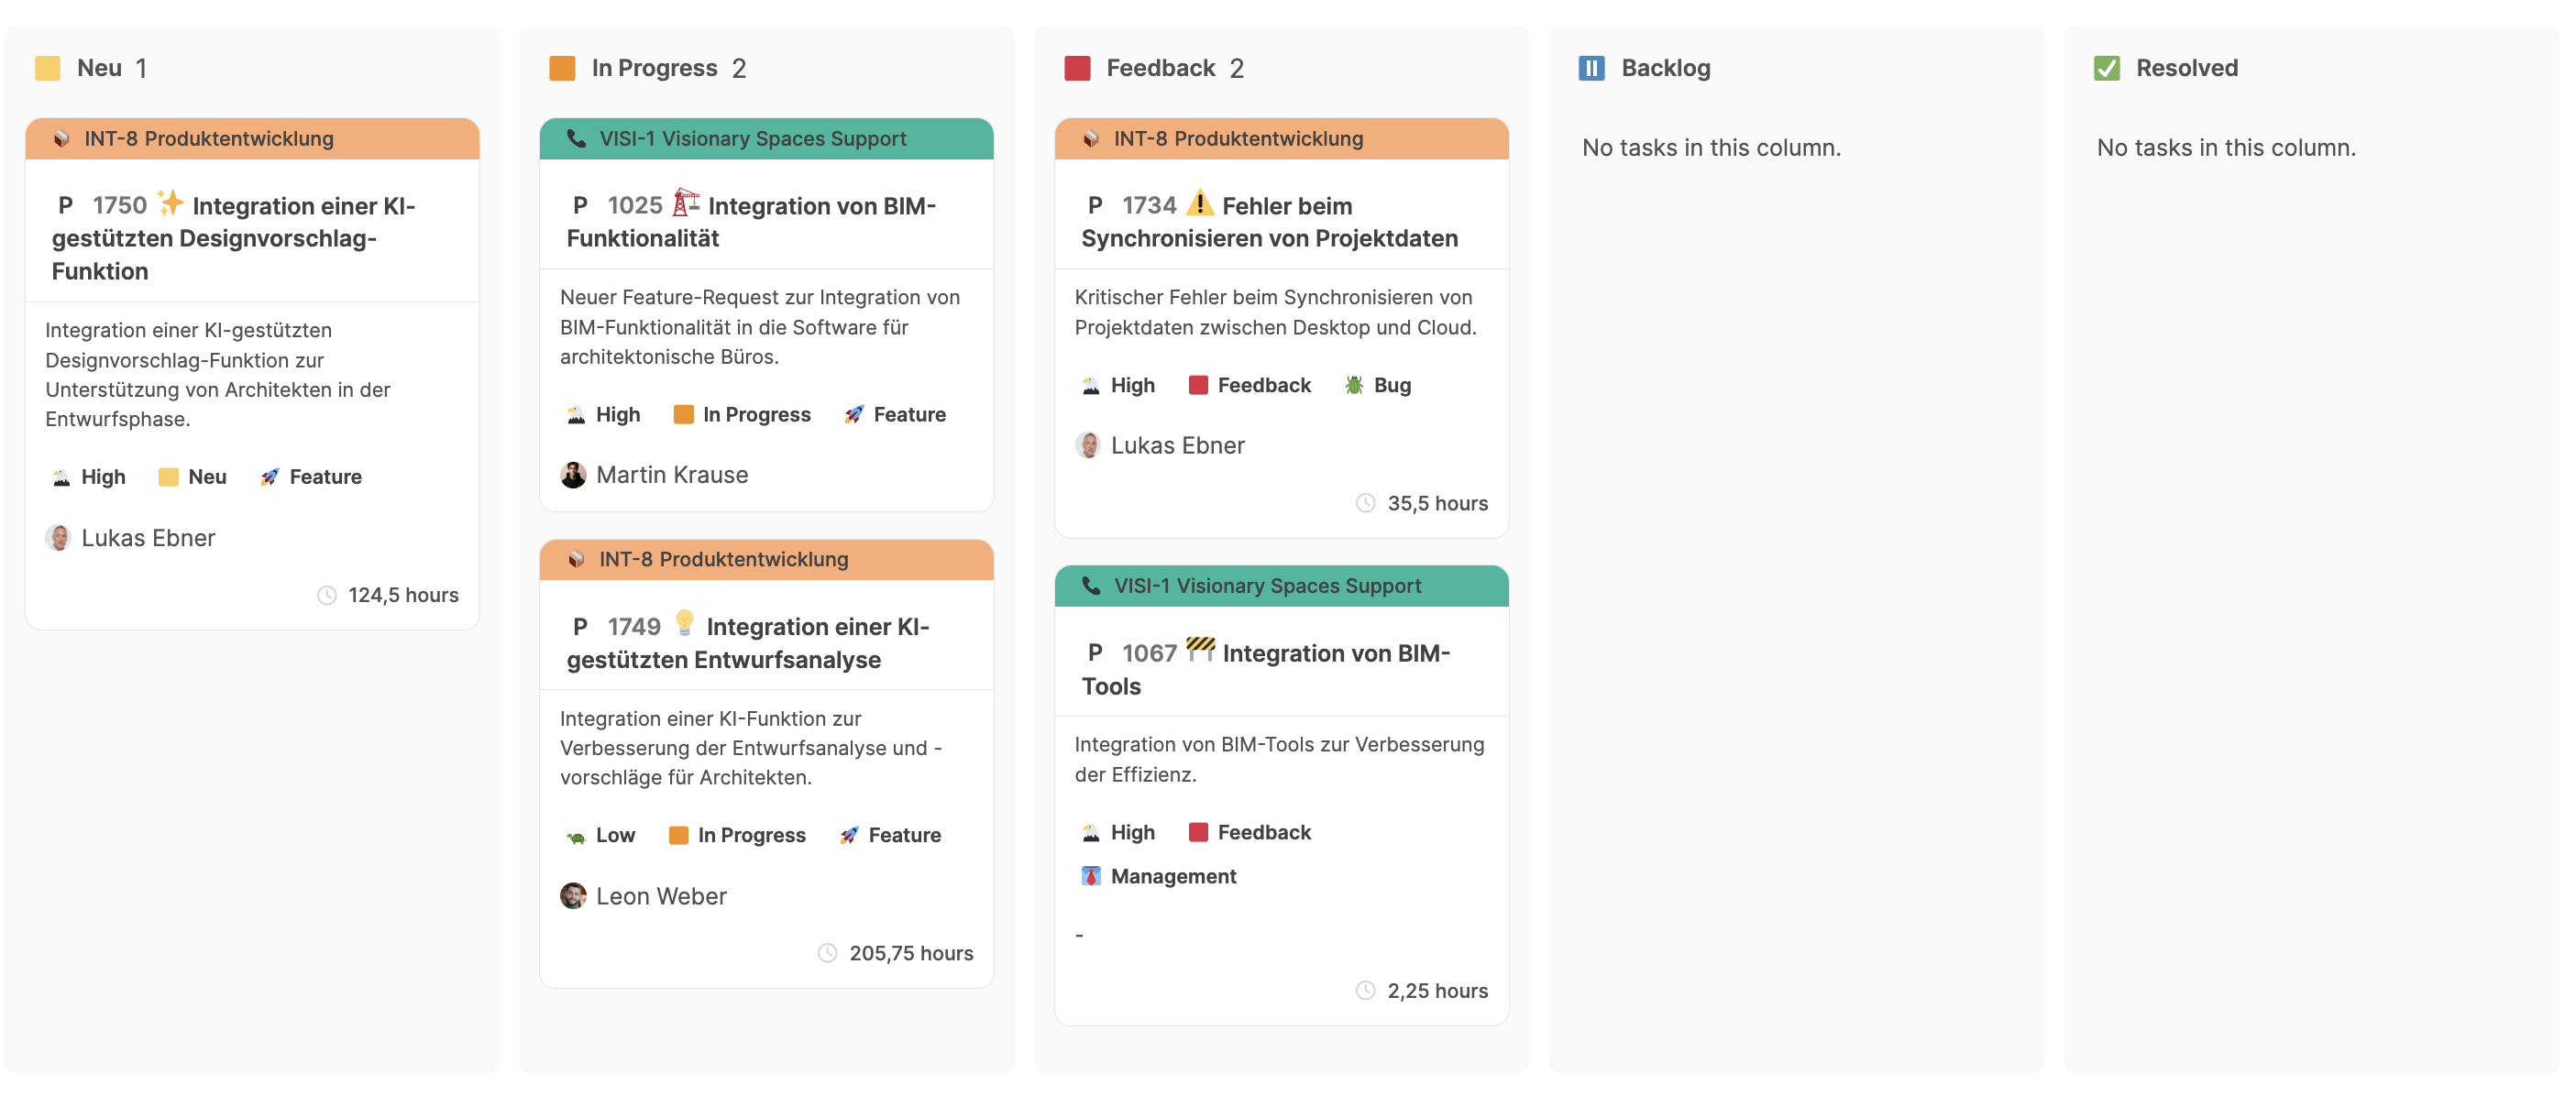Screen dimensions: 2576x1096
Task: Click the red Feedback status tag on task 1734
Action: tap(1250, 385)
